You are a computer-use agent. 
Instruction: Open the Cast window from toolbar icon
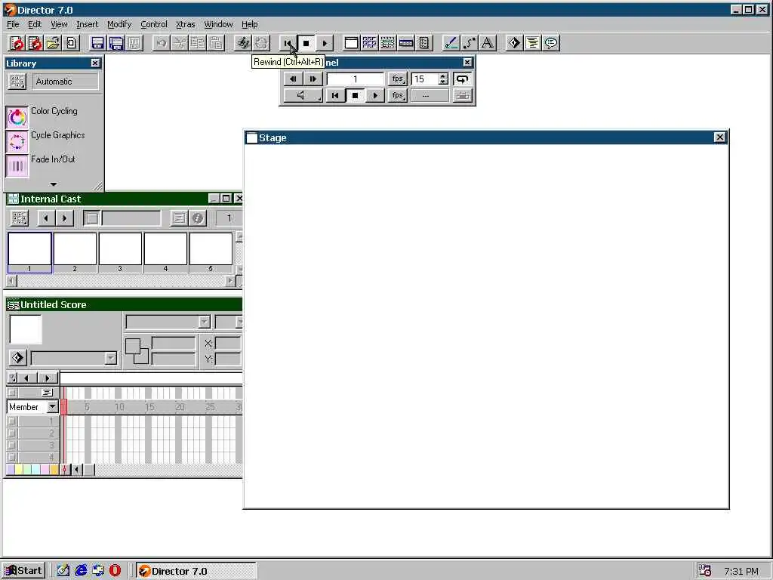click(370, 43)
